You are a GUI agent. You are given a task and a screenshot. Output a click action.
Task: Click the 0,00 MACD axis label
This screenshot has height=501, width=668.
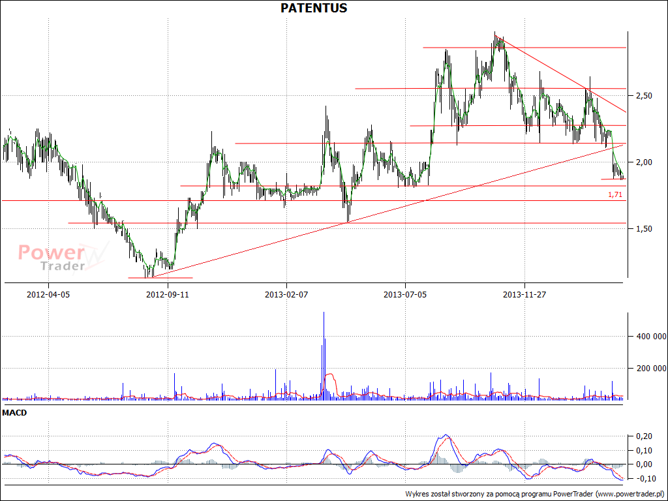[643, 464]
